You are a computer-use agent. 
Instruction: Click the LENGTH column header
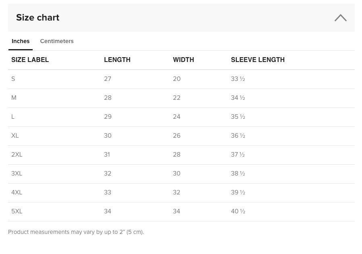click(x=117, y=60)
